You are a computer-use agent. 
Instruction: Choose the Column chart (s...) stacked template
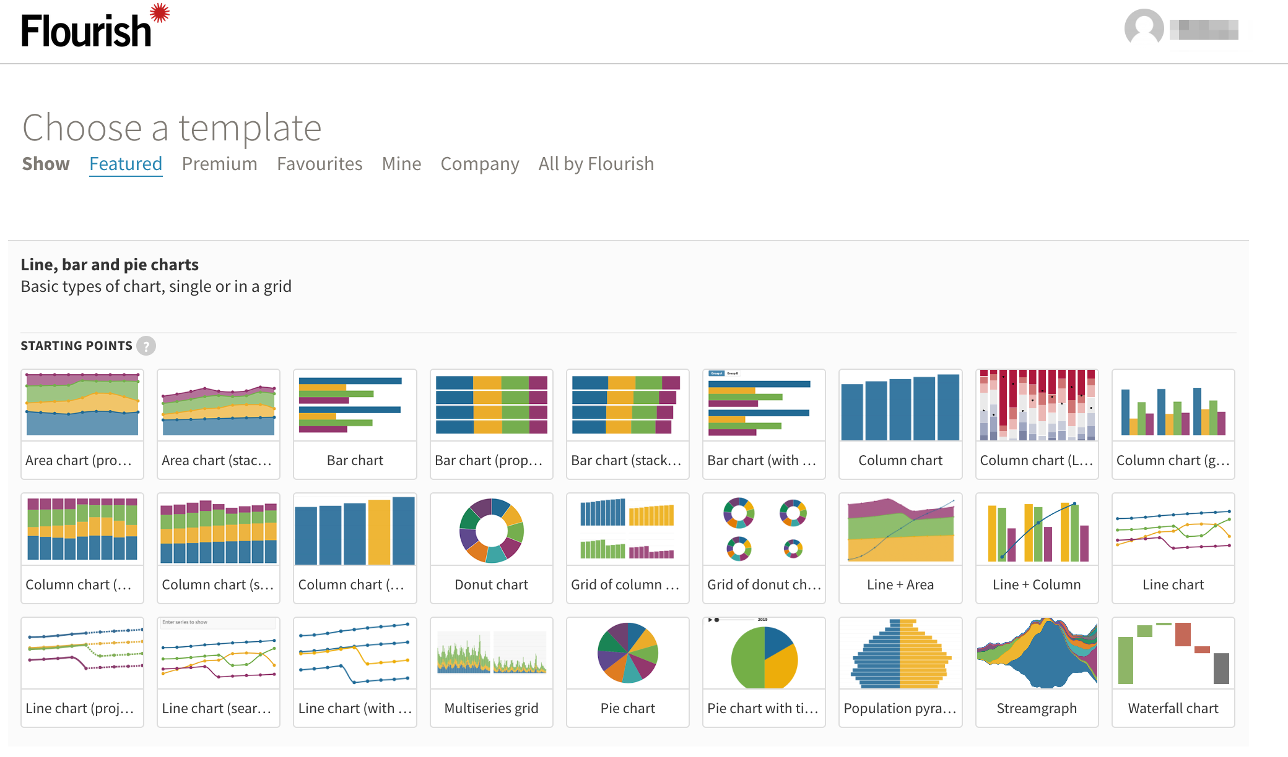(x=219, y=548)
